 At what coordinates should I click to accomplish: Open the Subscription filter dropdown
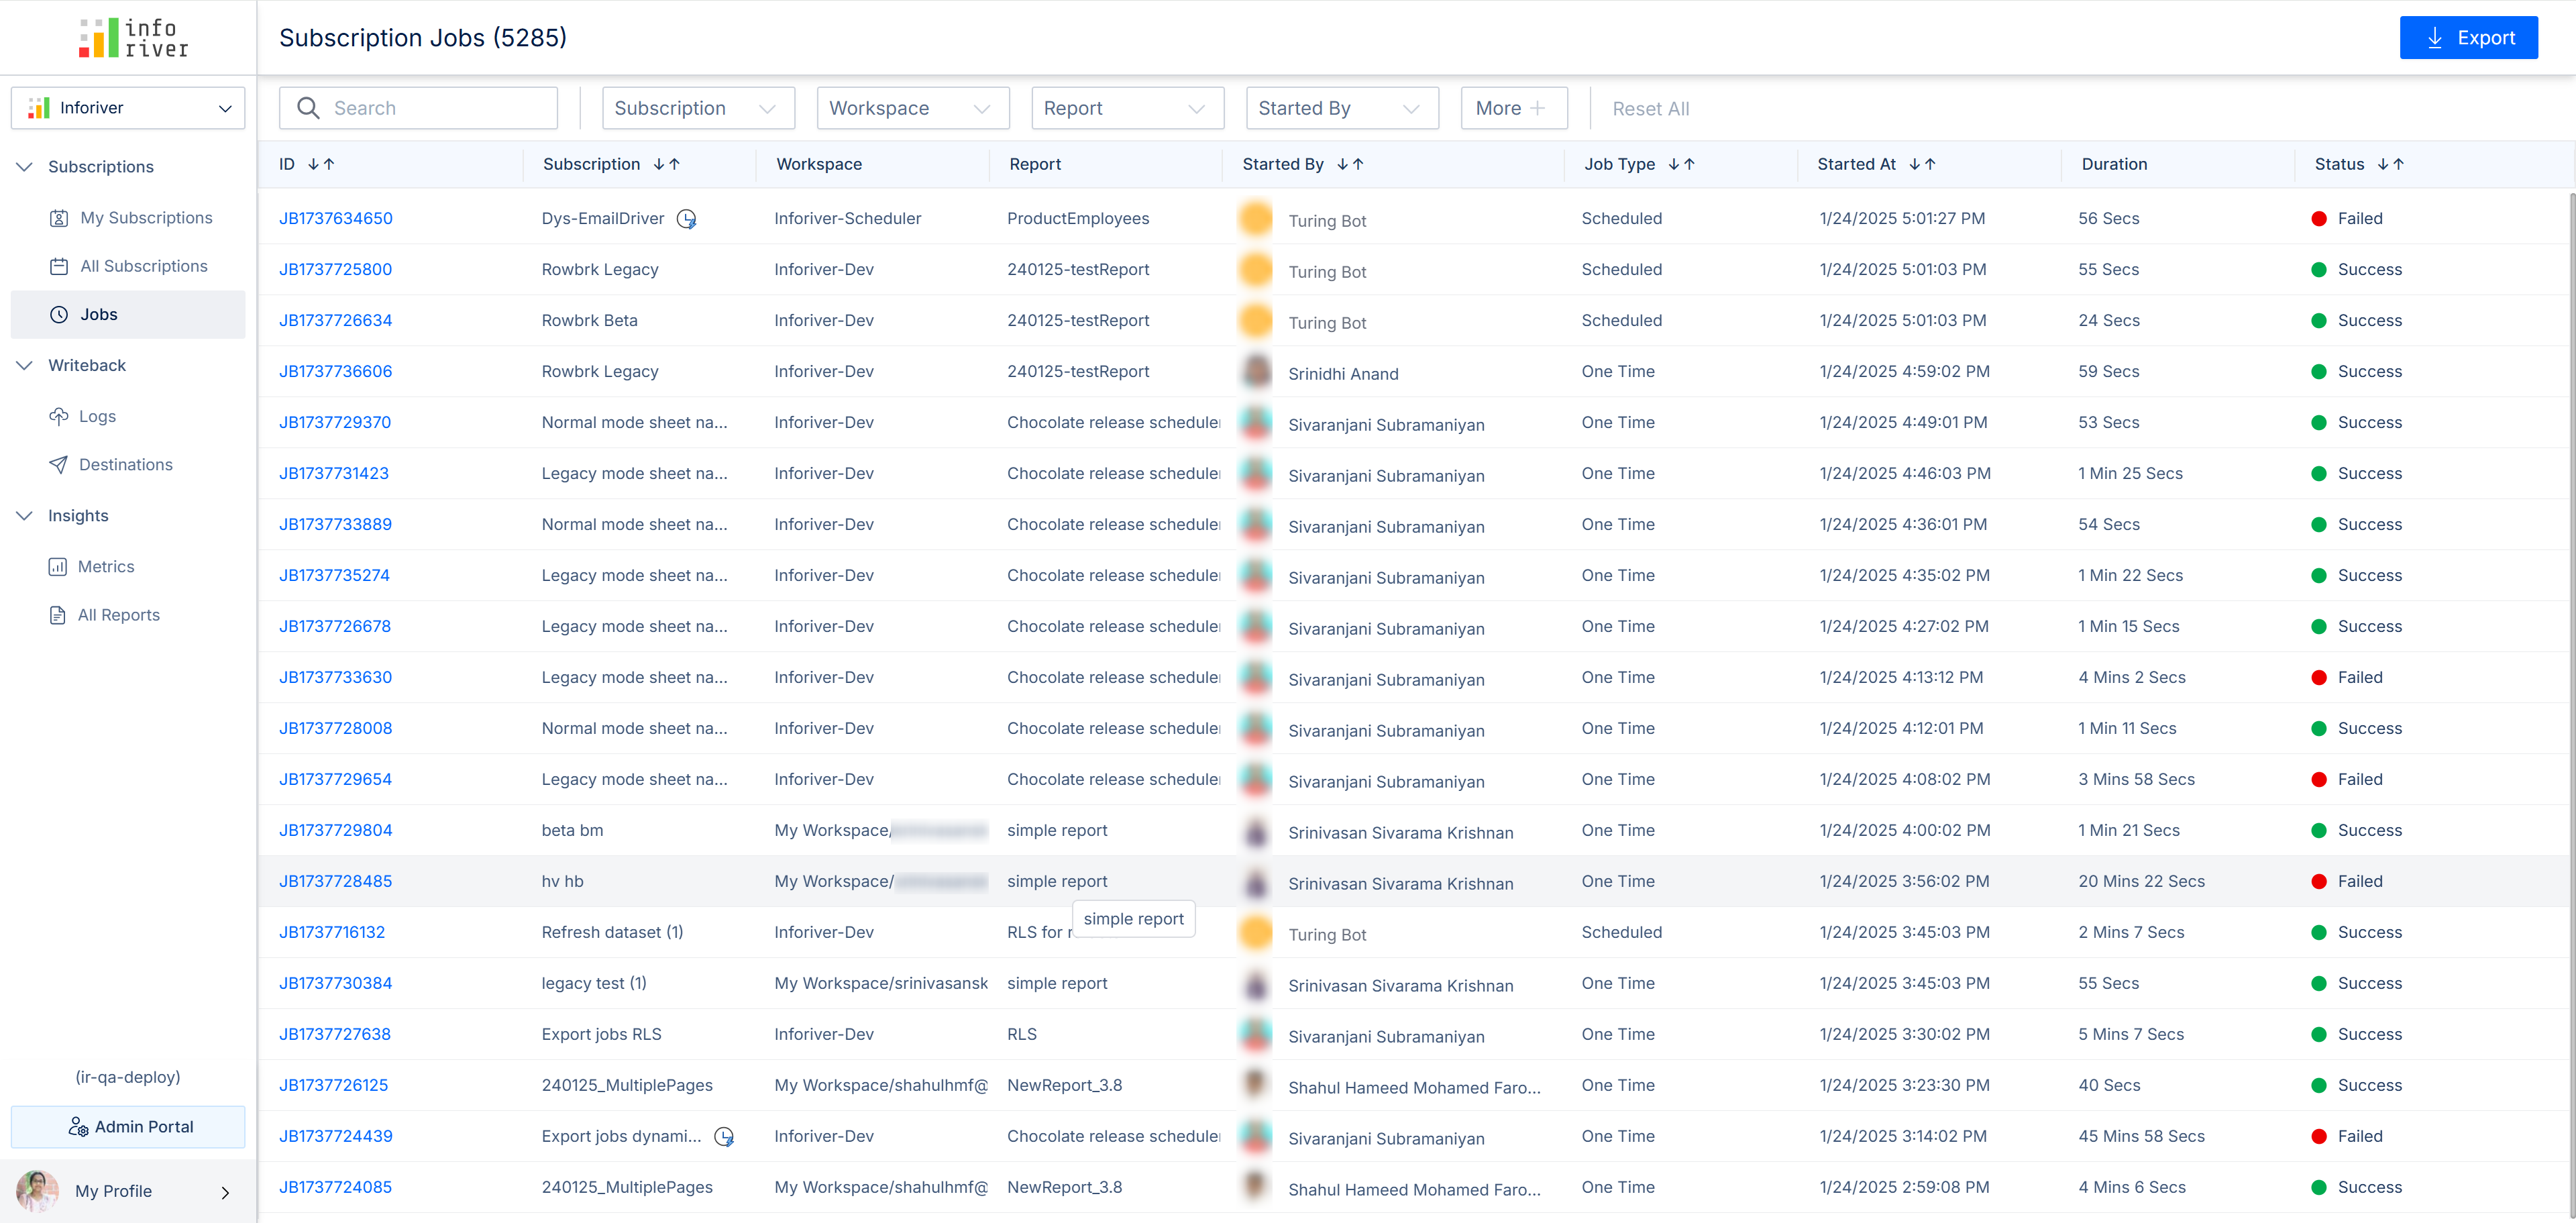(698, 108)
